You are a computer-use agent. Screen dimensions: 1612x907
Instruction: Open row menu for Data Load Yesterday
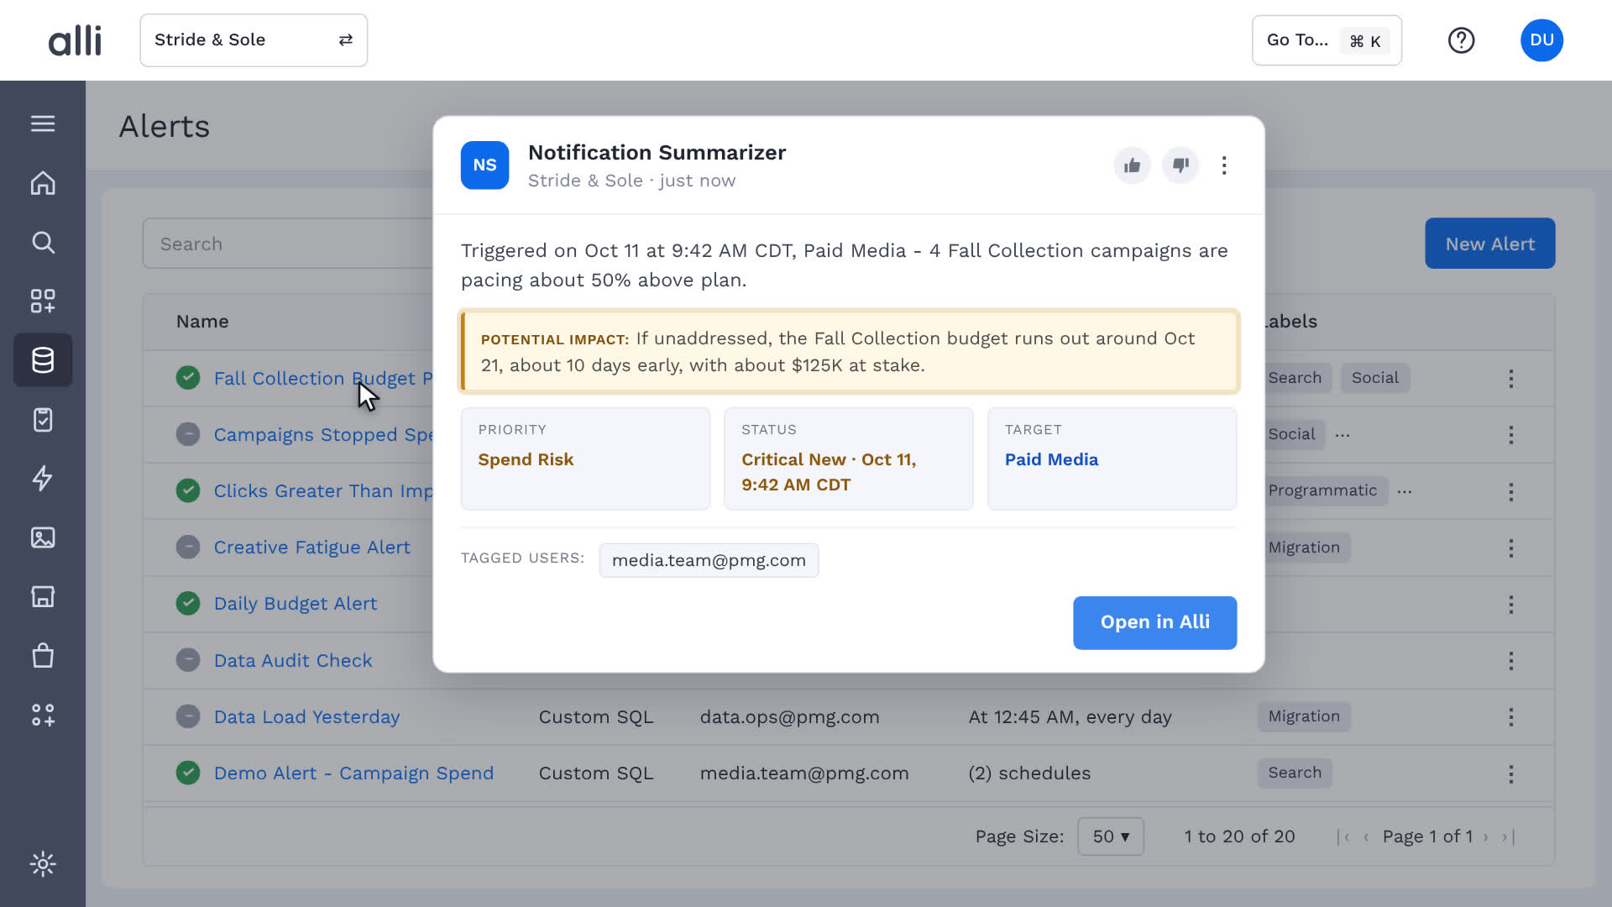pyautogui.click(x=1510, y=717)
